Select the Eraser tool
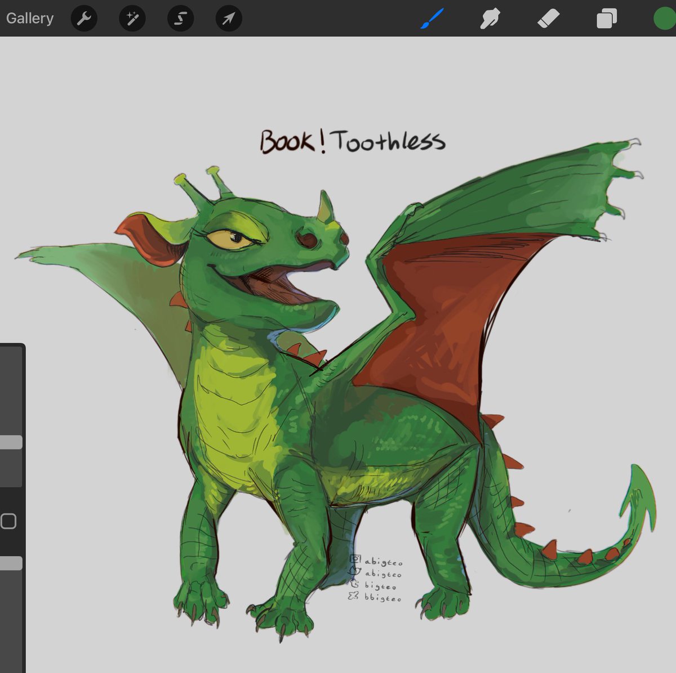This screenshot has width=676, height=673. [x=548, y=19]
